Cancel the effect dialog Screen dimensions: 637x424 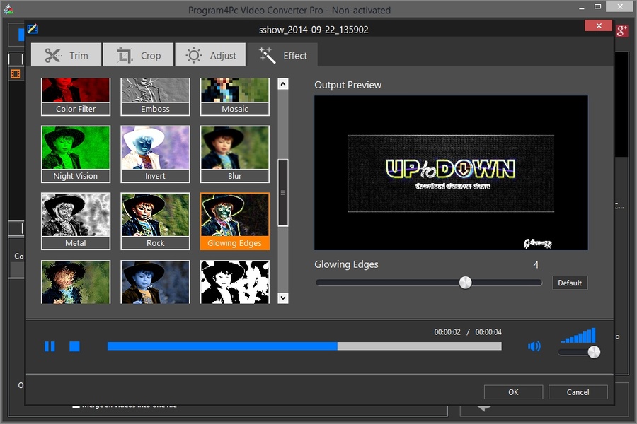click(578, 392)
